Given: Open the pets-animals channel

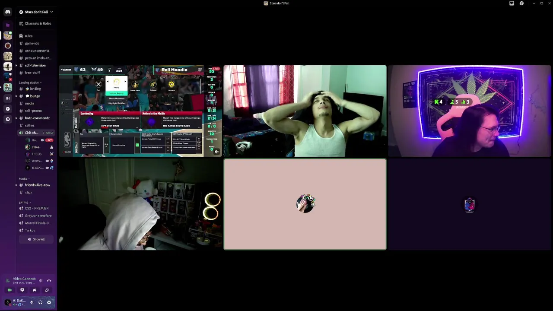Looking at the screenshot, I should point(36,58).
